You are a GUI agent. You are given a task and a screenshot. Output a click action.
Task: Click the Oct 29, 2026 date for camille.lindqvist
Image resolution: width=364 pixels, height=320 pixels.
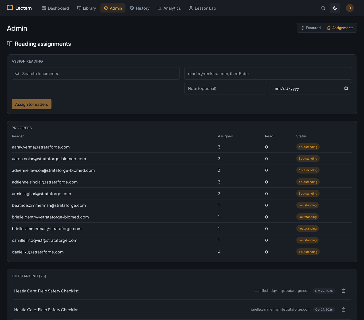click(x=324, y=291)
